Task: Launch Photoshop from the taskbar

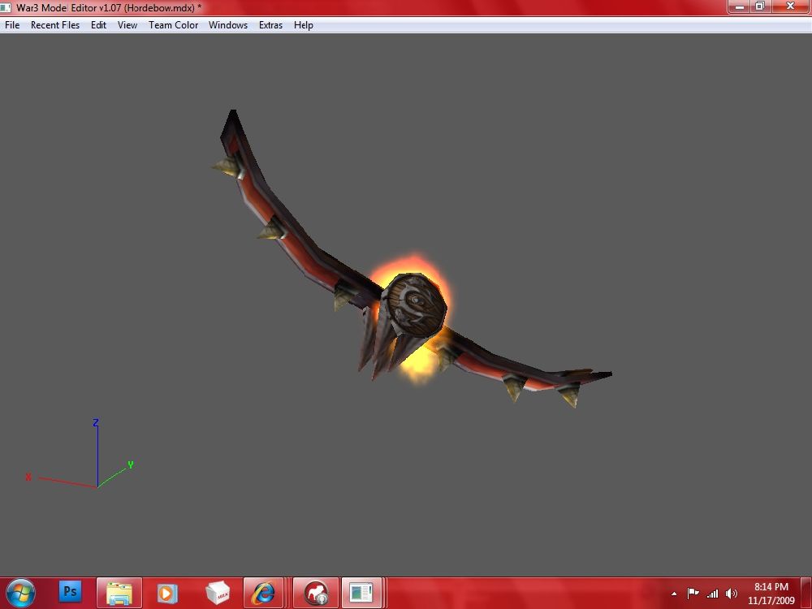Action: pyautogui.click(x=70, y=592)
